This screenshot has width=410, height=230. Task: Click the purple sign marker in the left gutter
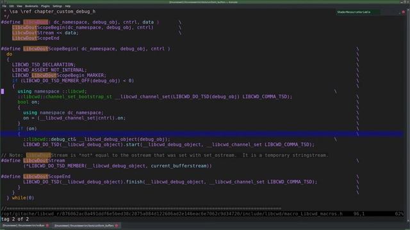3,91
